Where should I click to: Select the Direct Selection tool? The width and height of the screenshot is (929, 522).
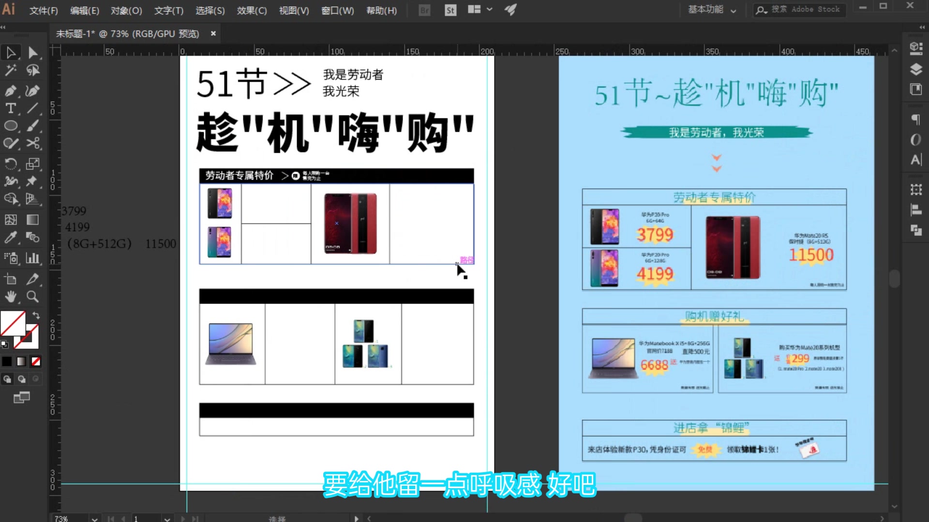click(x=32, y=52)
